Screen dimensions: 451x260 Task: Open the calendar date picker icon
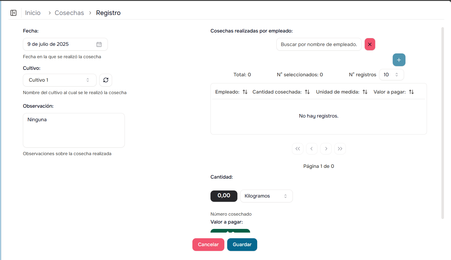click(x=99, y=44)
